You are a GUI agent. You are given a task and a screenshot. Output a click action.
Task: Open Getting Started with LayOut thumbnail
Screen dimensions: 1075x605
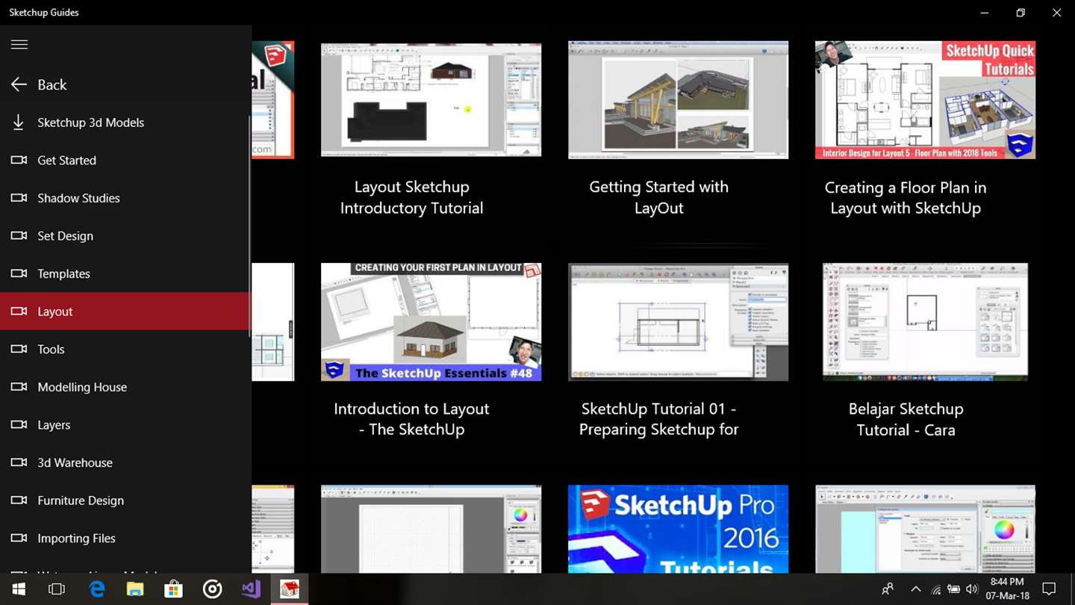tap(678, 99)
